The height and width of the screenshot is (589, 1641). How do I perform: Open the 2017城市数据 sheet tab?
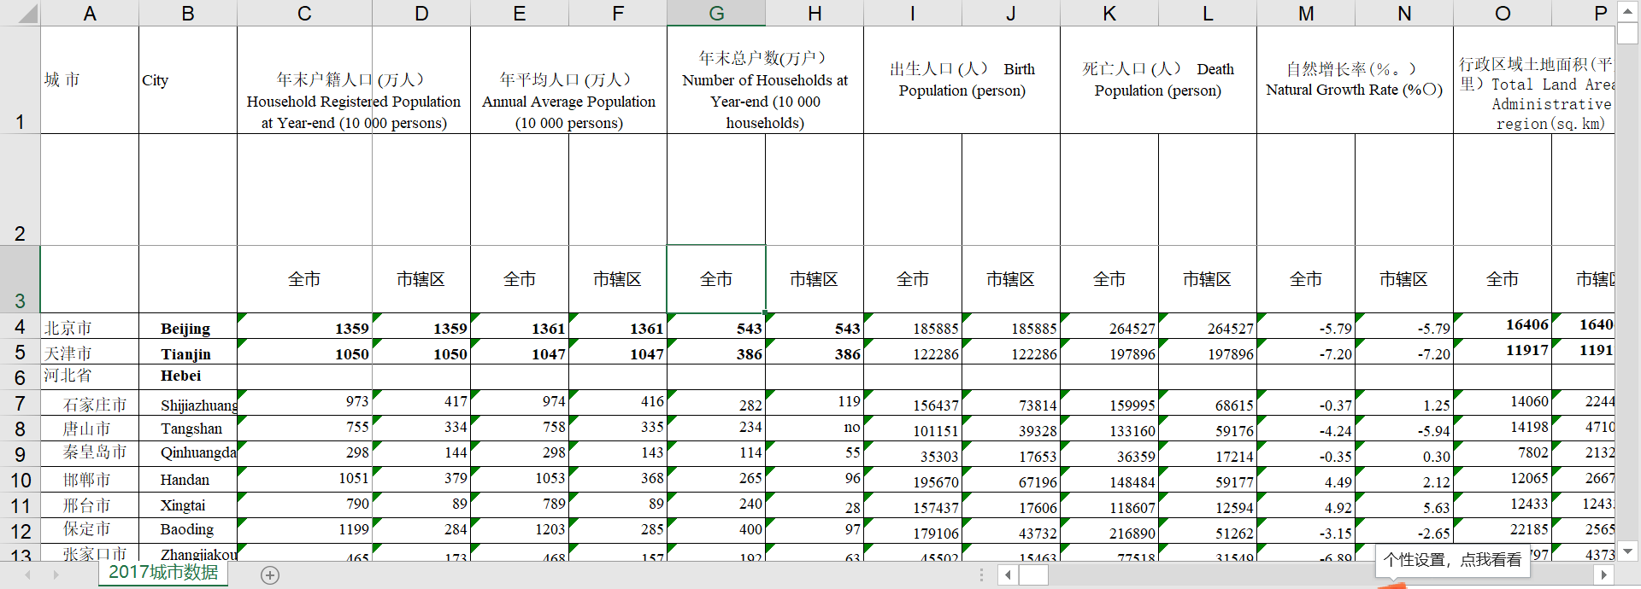(x=163, y=573)
